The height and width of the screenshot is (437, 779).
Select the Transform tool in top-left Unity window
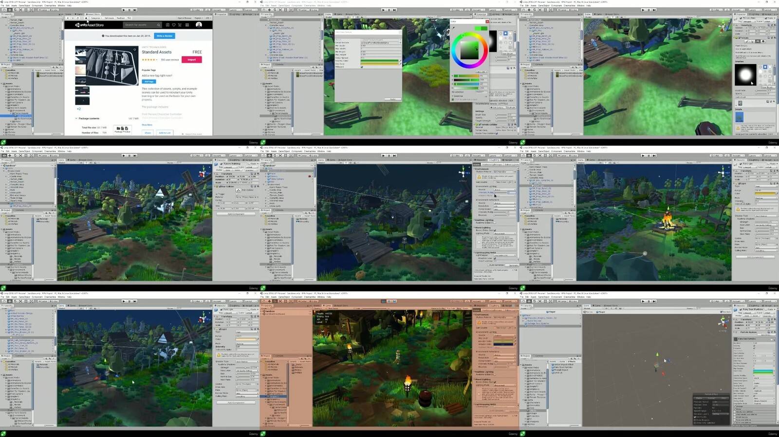[x=32, y=10]
